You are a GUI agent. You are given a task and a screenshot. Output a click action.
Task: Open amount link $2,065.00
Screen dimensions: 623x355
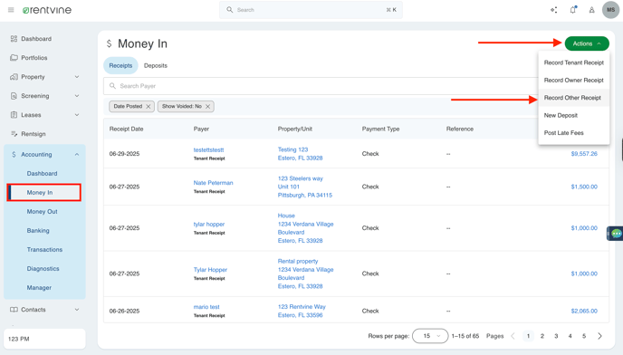click(x=584, y=311)
